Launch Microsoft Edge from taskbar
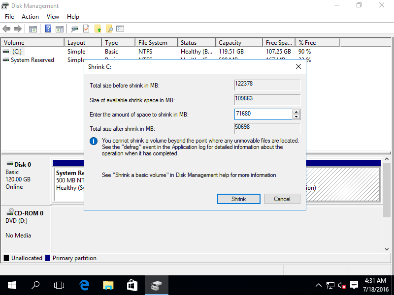This screenshot has height=295, width=394. 84,285
